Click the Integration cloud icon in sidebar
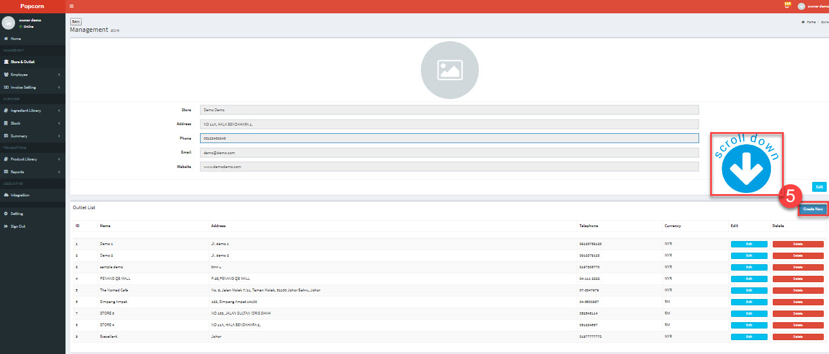 click(6, 195)
